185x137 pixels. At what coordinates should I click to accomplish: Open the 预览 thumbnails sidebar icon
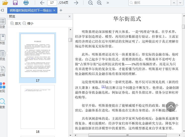coord(3,55)
